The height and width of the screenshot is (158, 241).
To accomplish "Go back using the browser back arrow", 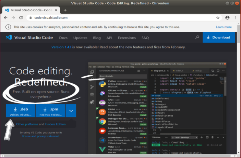I will pyautogui.click(x=6, y=18).
